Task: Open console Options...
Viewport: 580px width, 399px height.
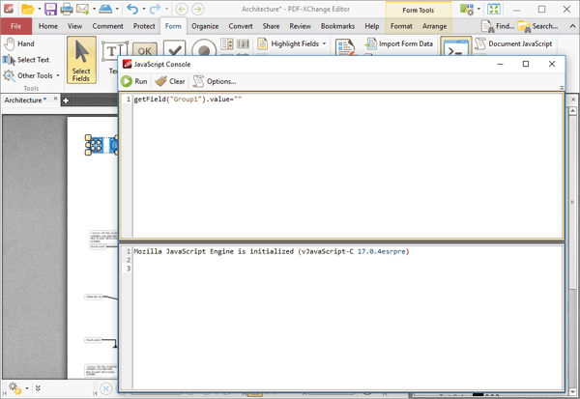Action: 215,81
